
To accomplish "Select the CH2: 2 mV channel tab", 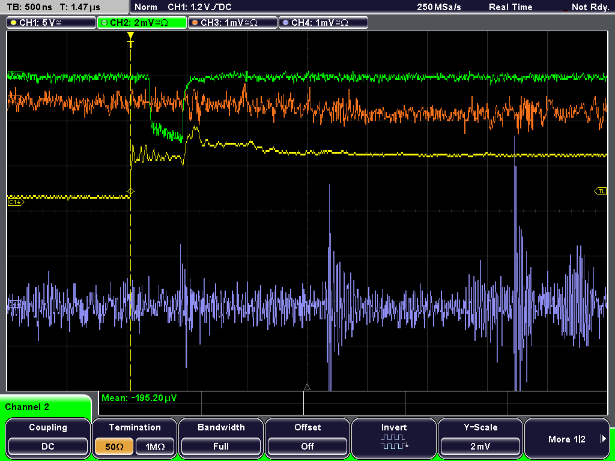I will (142, 22).
